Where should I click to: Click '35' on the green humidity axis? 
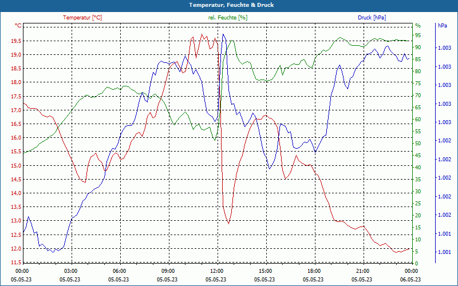tap(418, 180)
